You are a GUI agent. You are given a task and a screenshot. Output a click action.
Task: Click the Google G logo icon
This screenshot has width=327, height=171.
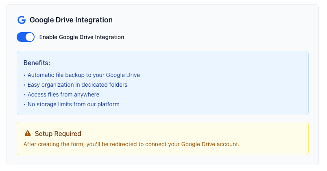[x=22, y=20]
